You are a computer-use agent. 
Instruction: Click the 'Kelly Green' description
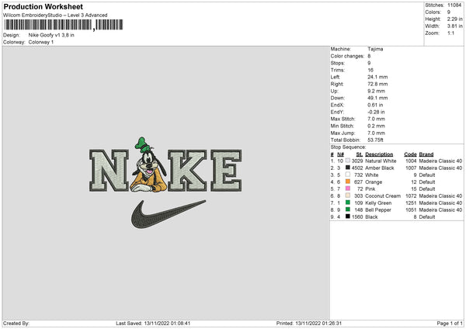point(378,203)
